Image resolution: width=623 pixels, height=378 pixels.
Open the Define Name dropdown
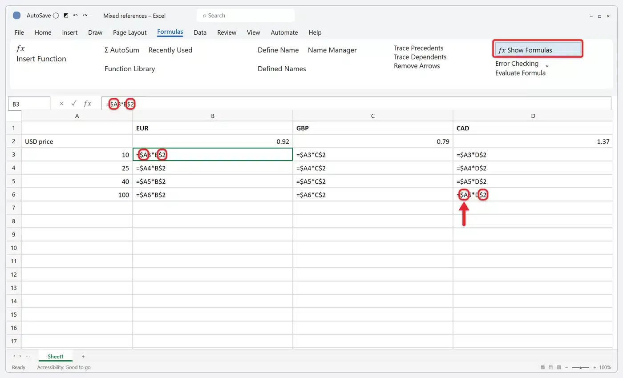[x=278, y=50]
